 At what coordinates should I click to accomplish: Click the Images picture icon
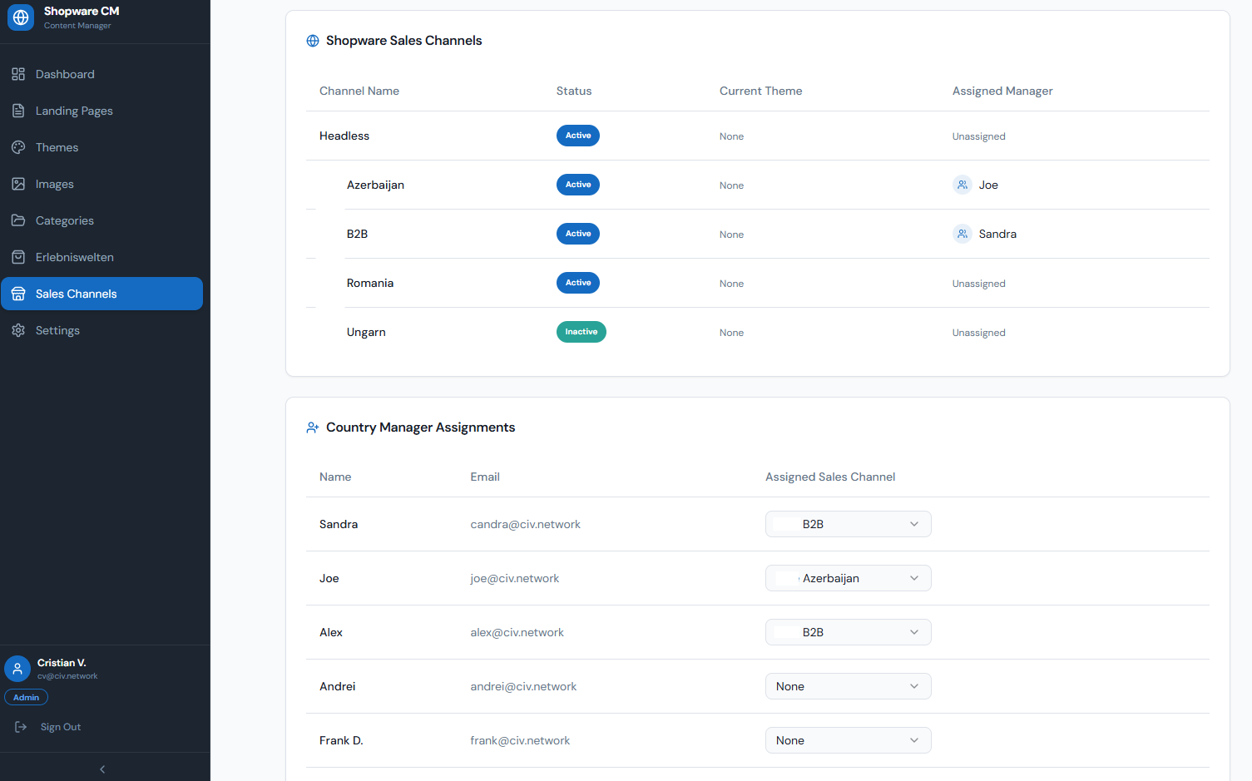[x=18, y=184]
